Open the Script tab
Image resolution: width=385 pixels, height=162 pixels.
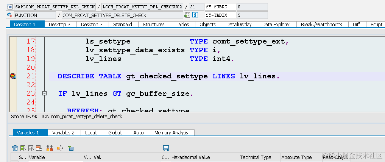tap(376, 24)
